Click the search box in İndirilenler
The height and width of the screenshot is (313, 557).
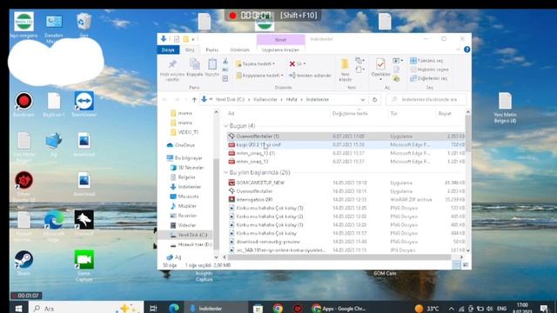(x=426, y=100)
